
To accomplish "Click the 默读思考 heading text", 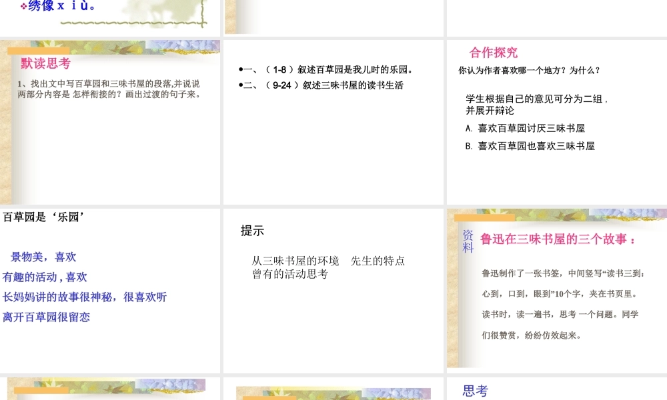I will click(45, 63).
